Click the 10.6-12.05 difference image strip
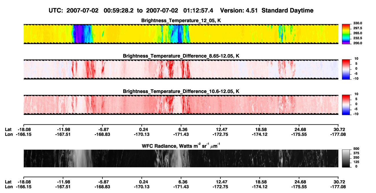376x193 pixels. (181, 104)
